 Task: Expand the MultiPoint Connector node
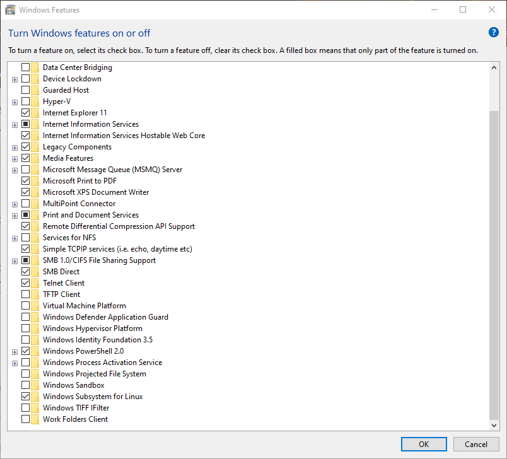click(x=15, y=204)
